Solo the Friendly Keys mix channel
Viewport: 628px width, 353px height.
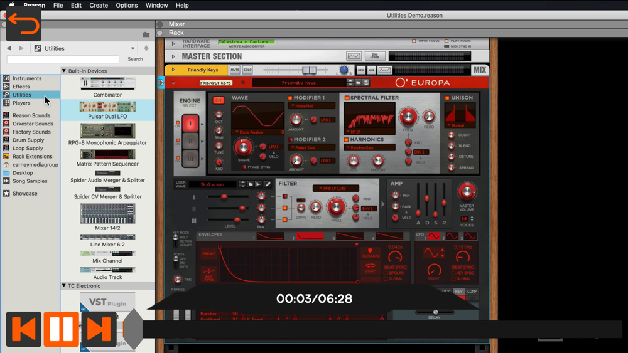coord(247,70)
